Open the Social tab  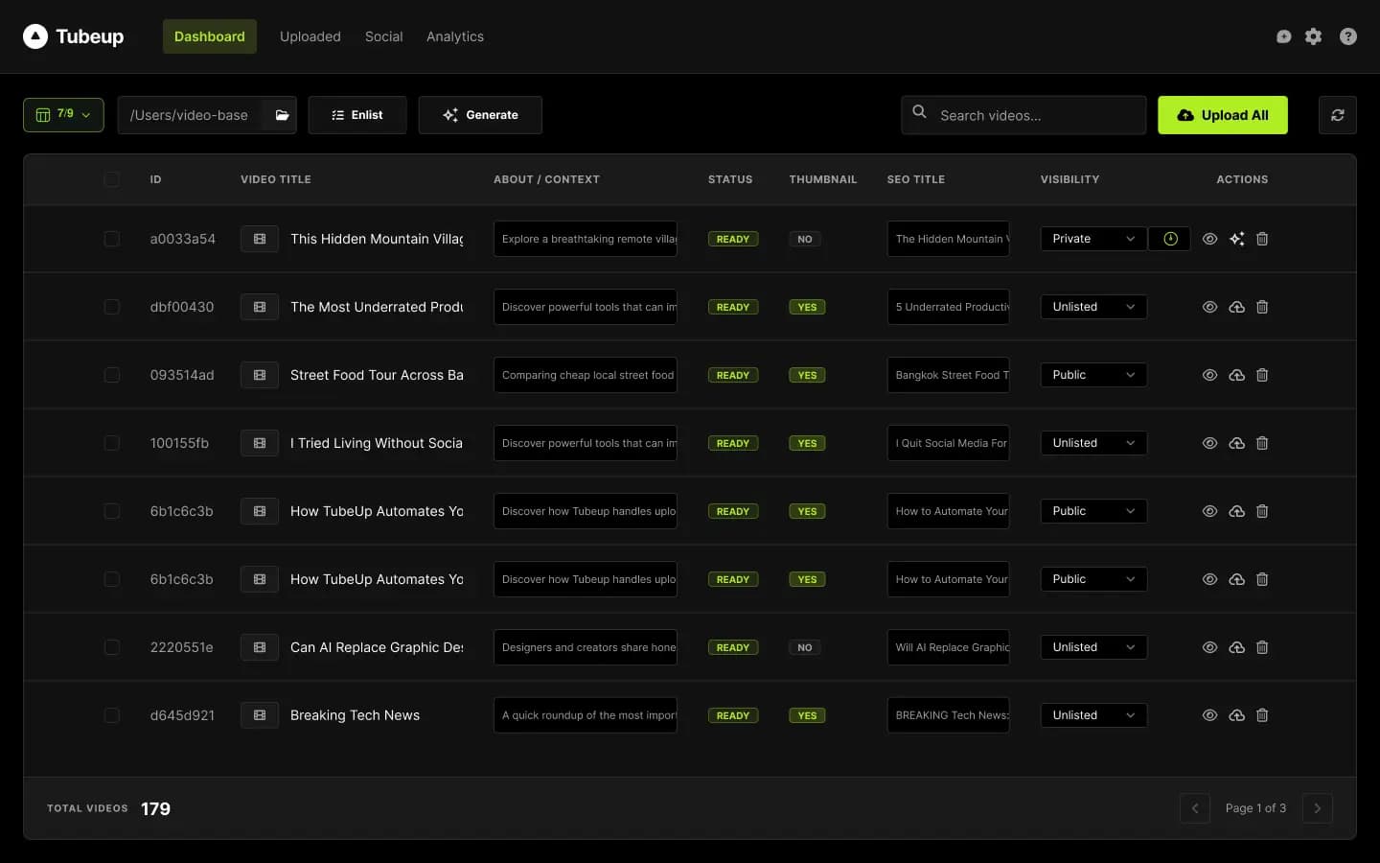click(x=383, y=36)
